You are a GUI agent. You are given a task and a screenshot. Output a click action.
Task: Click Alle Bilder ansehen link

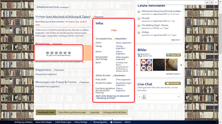173,74
